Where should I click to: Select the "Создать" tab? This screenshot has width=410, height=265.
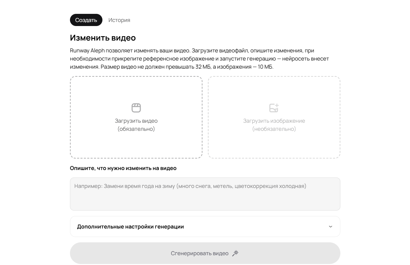[x=86, y=20]
